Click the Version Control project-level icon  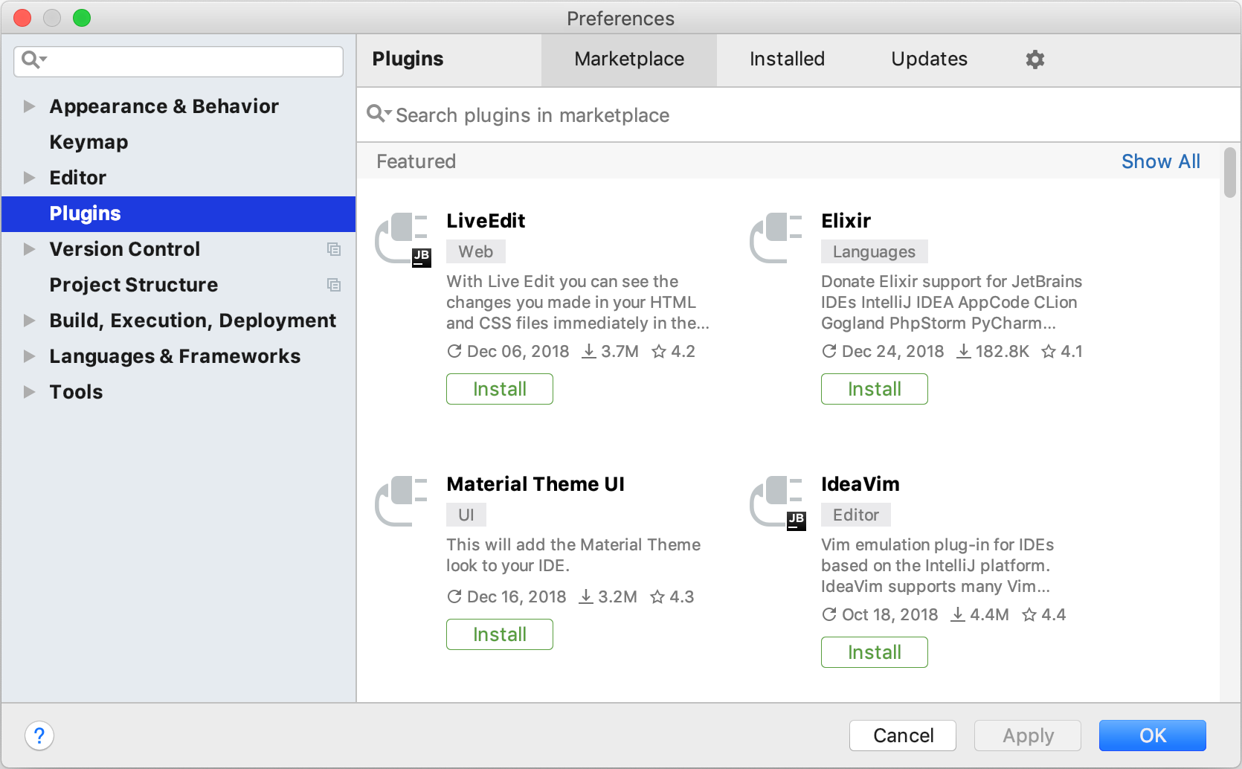(334, 249)
